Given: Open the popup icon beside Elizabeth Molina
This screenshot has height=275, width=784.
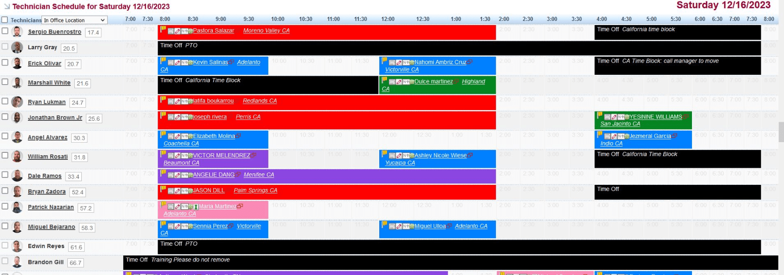Looking at the screenshot, I should pyautogui.click(x=238, y=136).
